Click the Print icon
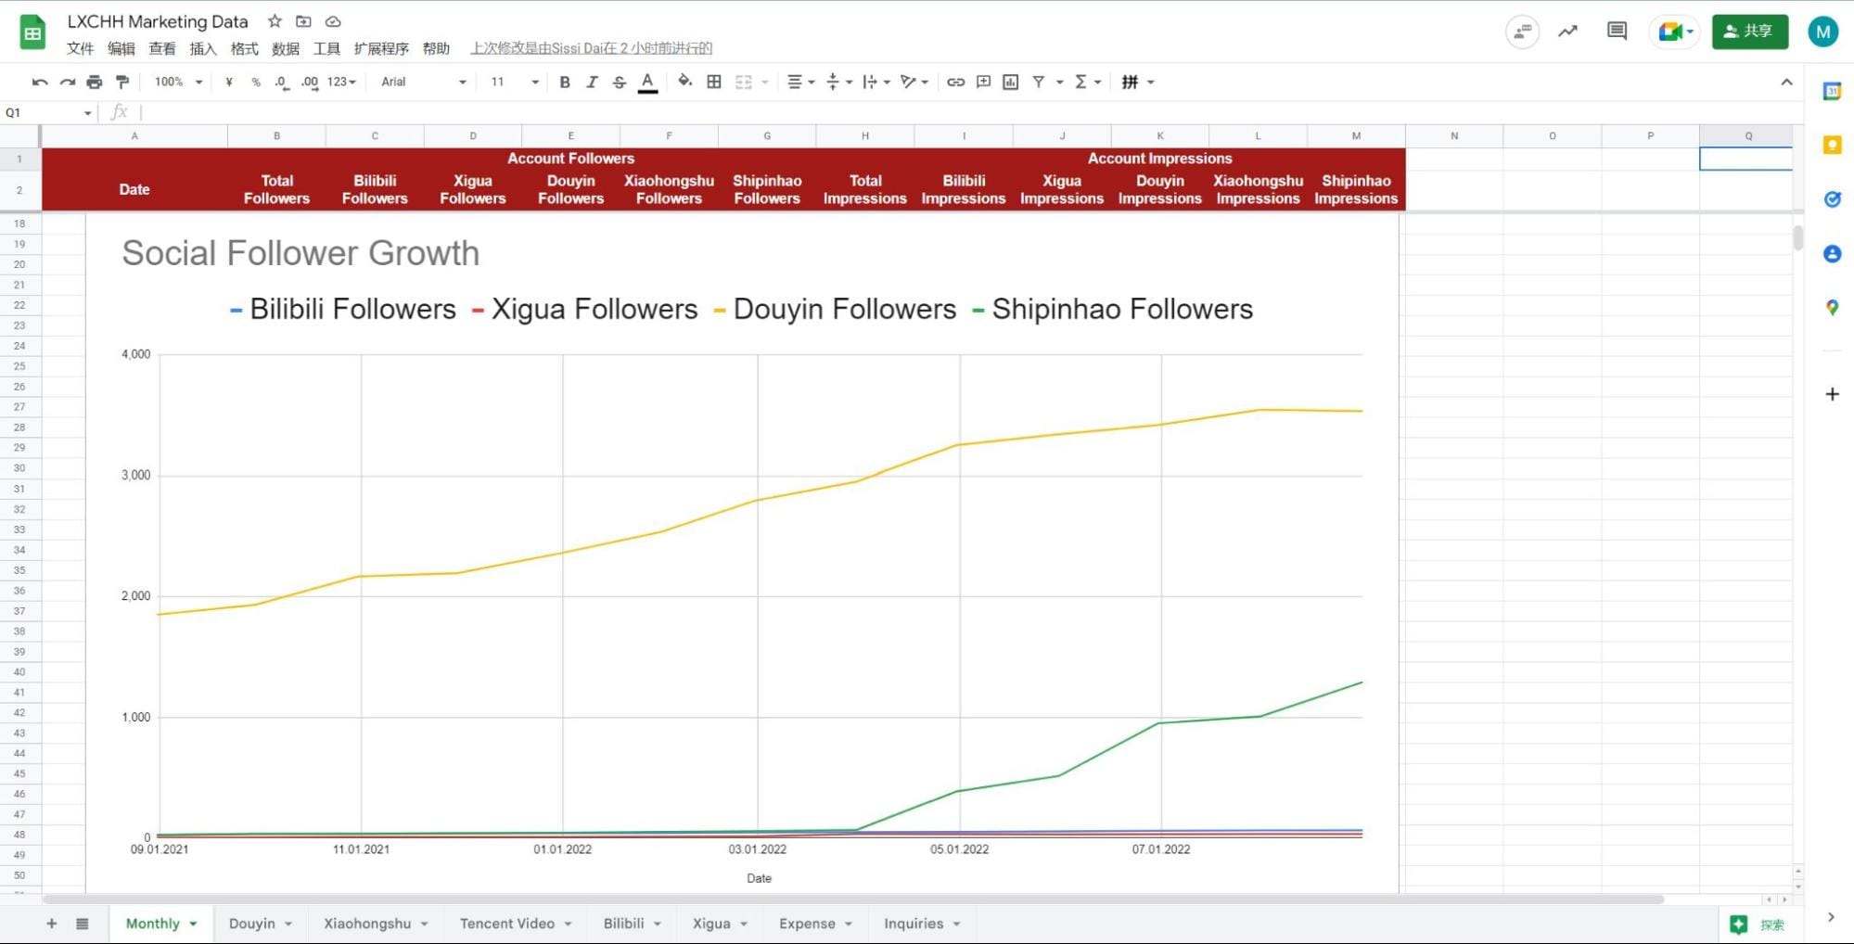 (x=94, y=82)
